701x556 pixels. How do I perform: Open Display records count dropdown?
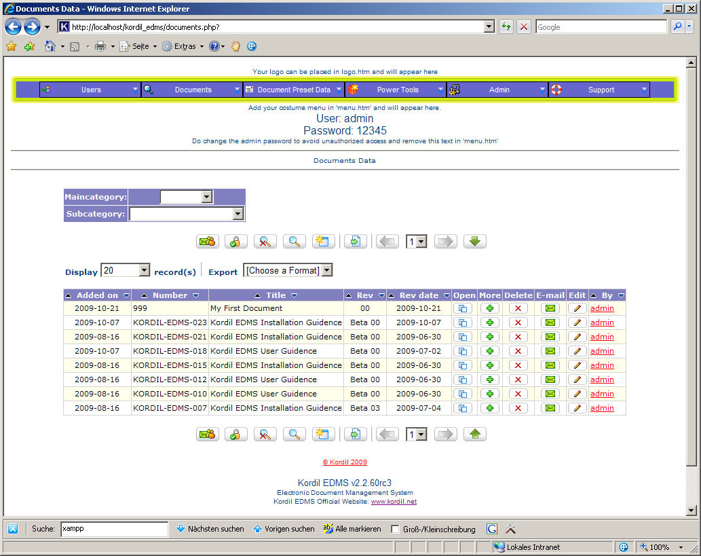coord(144,270)
